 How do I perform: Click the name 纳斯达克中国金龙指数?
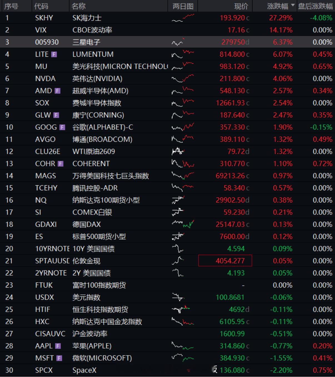107,322
